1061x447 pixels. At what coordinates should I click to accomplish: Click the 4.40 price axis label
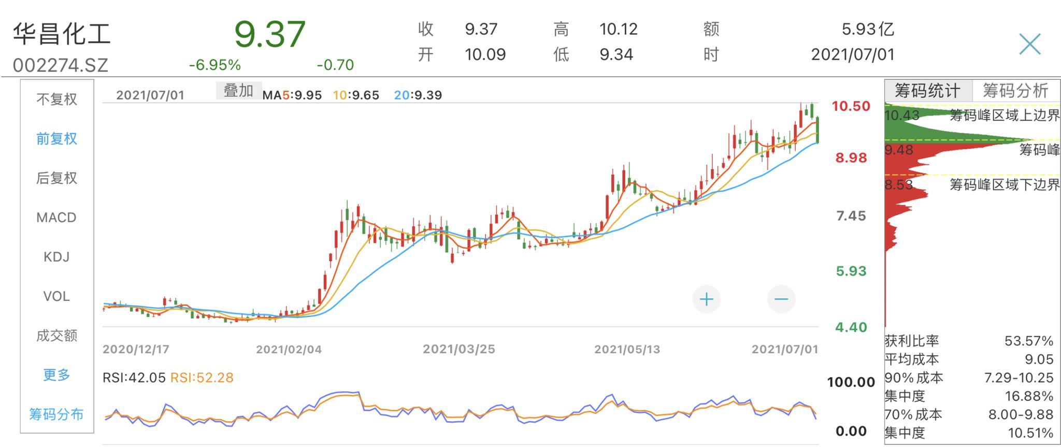851,327
